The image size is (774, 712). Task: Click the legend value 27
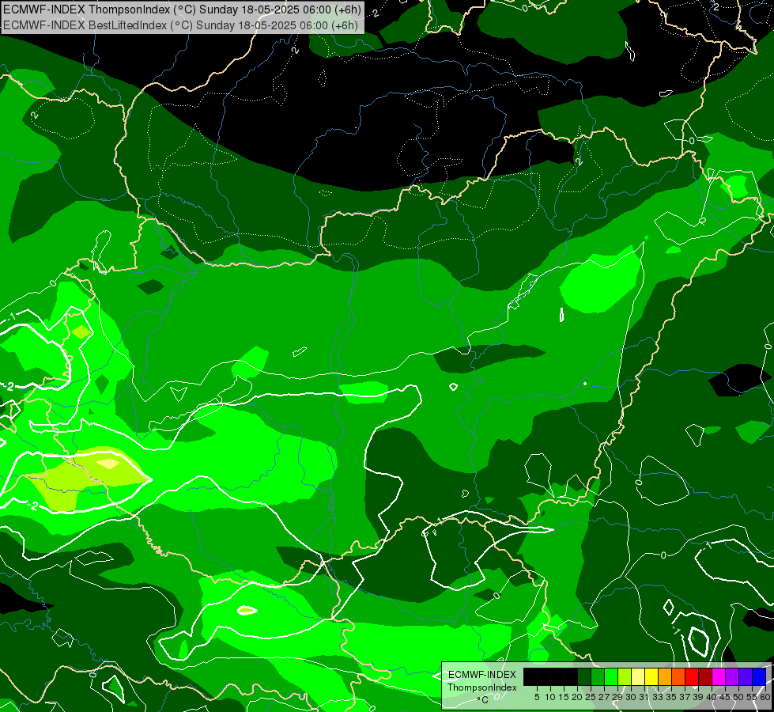[x=604, y=697]
